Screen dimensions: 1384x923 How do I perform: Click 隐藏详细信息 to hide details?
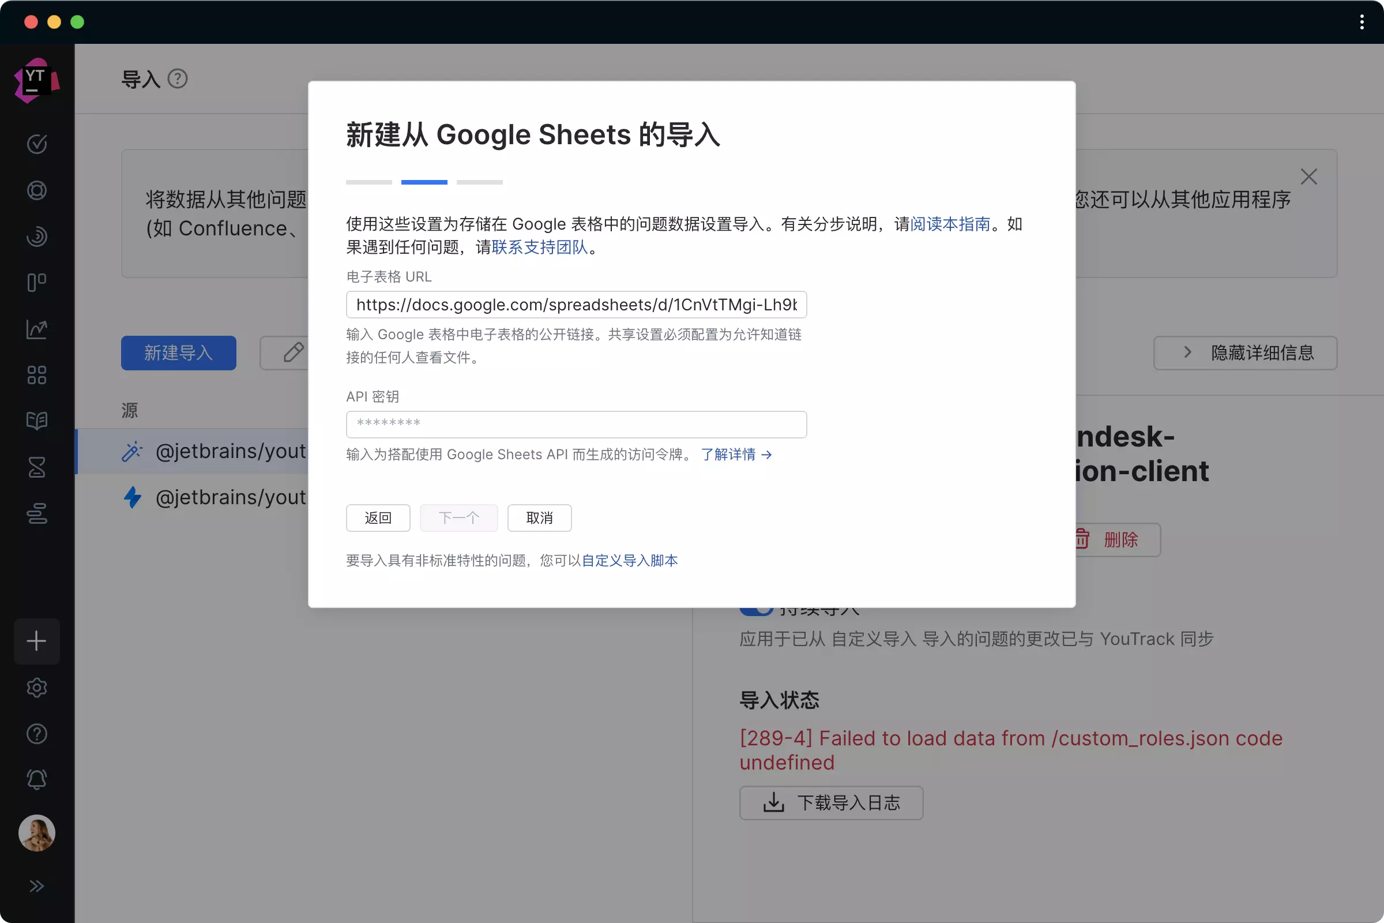[x=1246, y=352]
